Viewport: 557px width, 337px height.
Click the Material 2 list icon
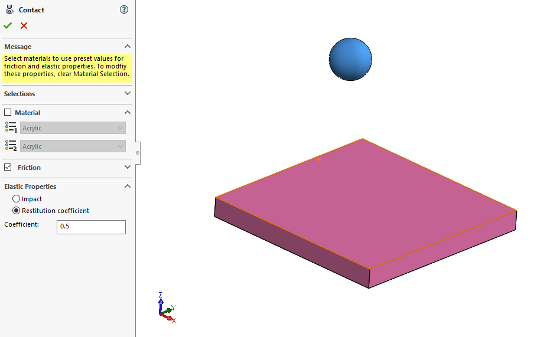click(x=11, y=145)
